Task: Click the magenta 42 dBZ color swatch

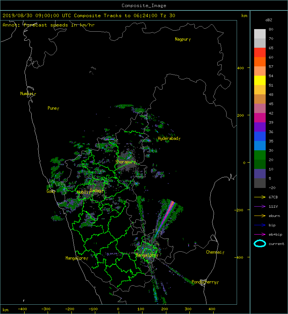Action: point(260,117)
